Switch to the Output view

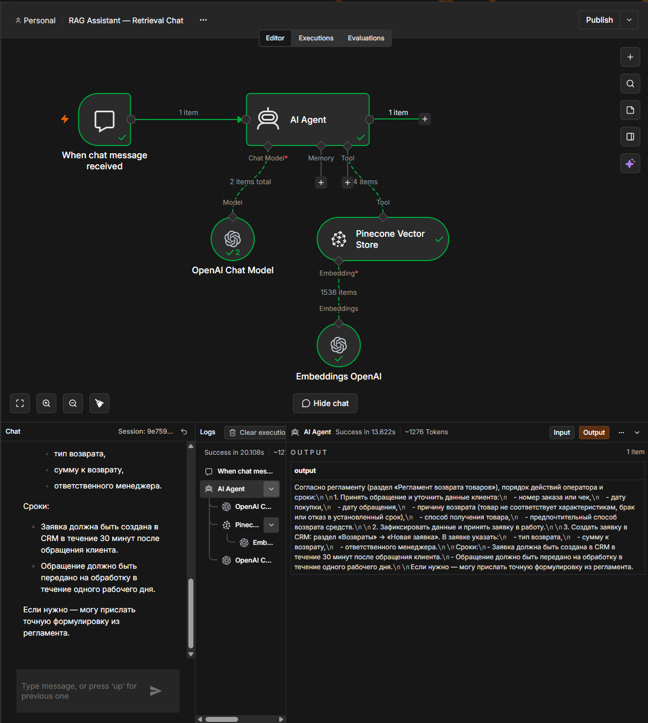pyautogui.click(x=594, y=433)
